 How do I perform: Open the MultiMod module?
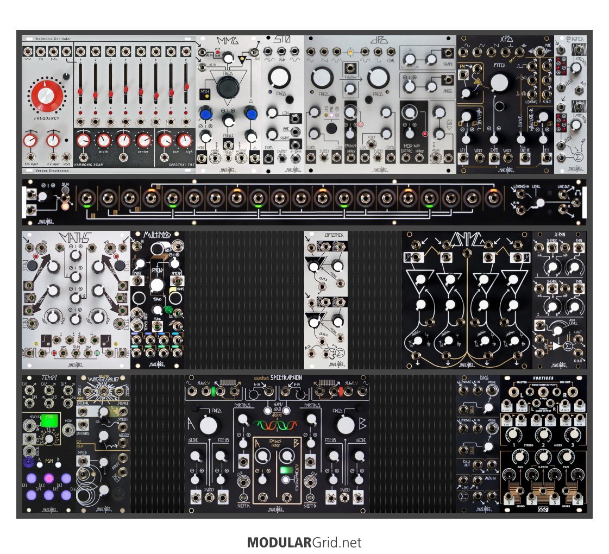158,300
